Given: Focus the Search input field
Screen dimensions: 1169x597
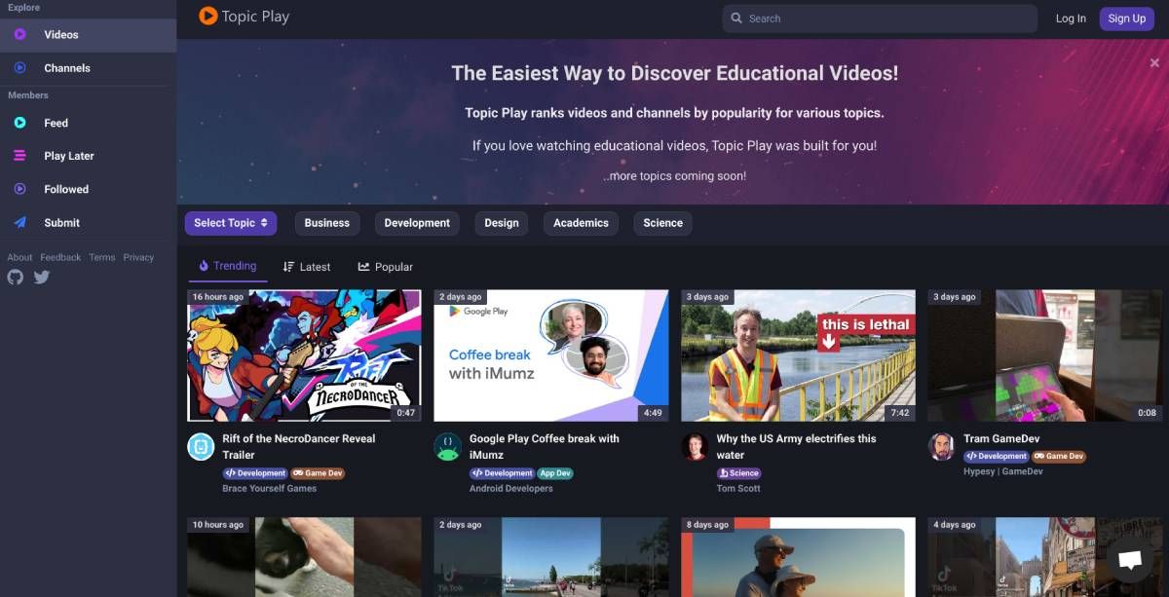Looking at the screenshot, I should 880,19.
